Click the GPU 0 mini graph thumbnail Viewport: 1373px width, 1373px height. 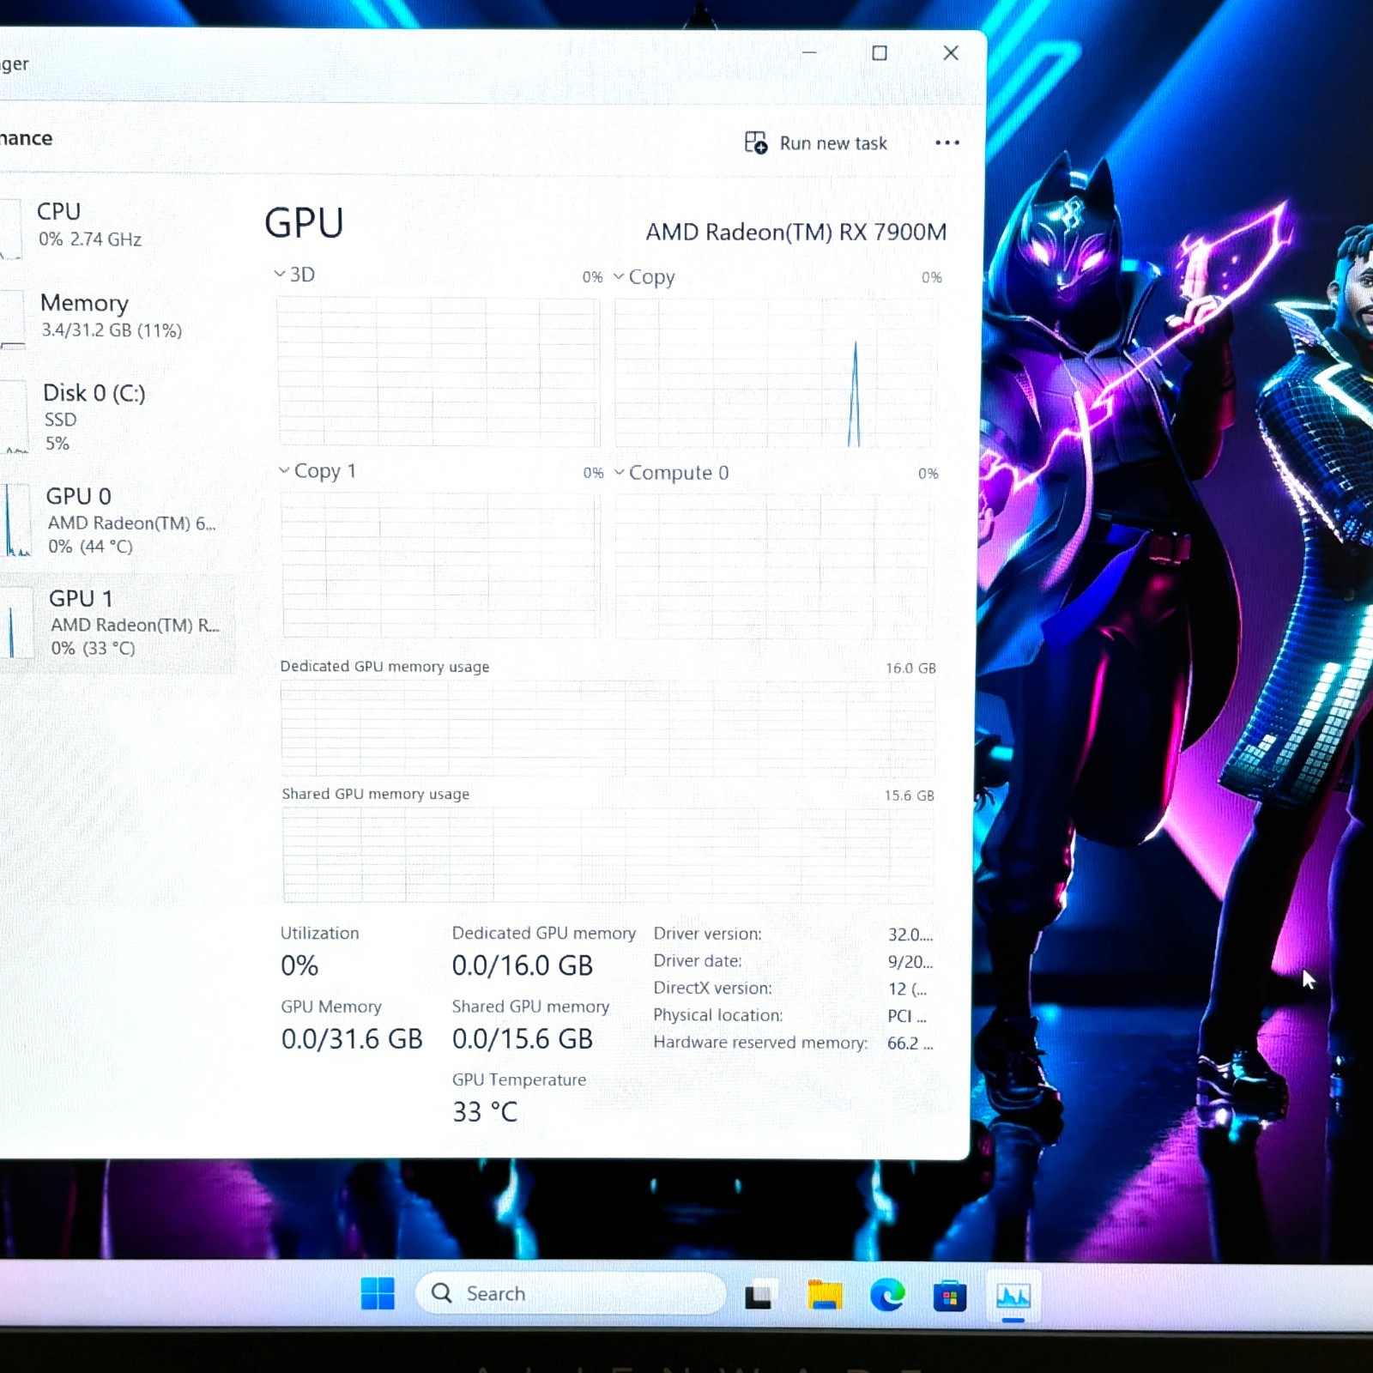pos(15,520)
